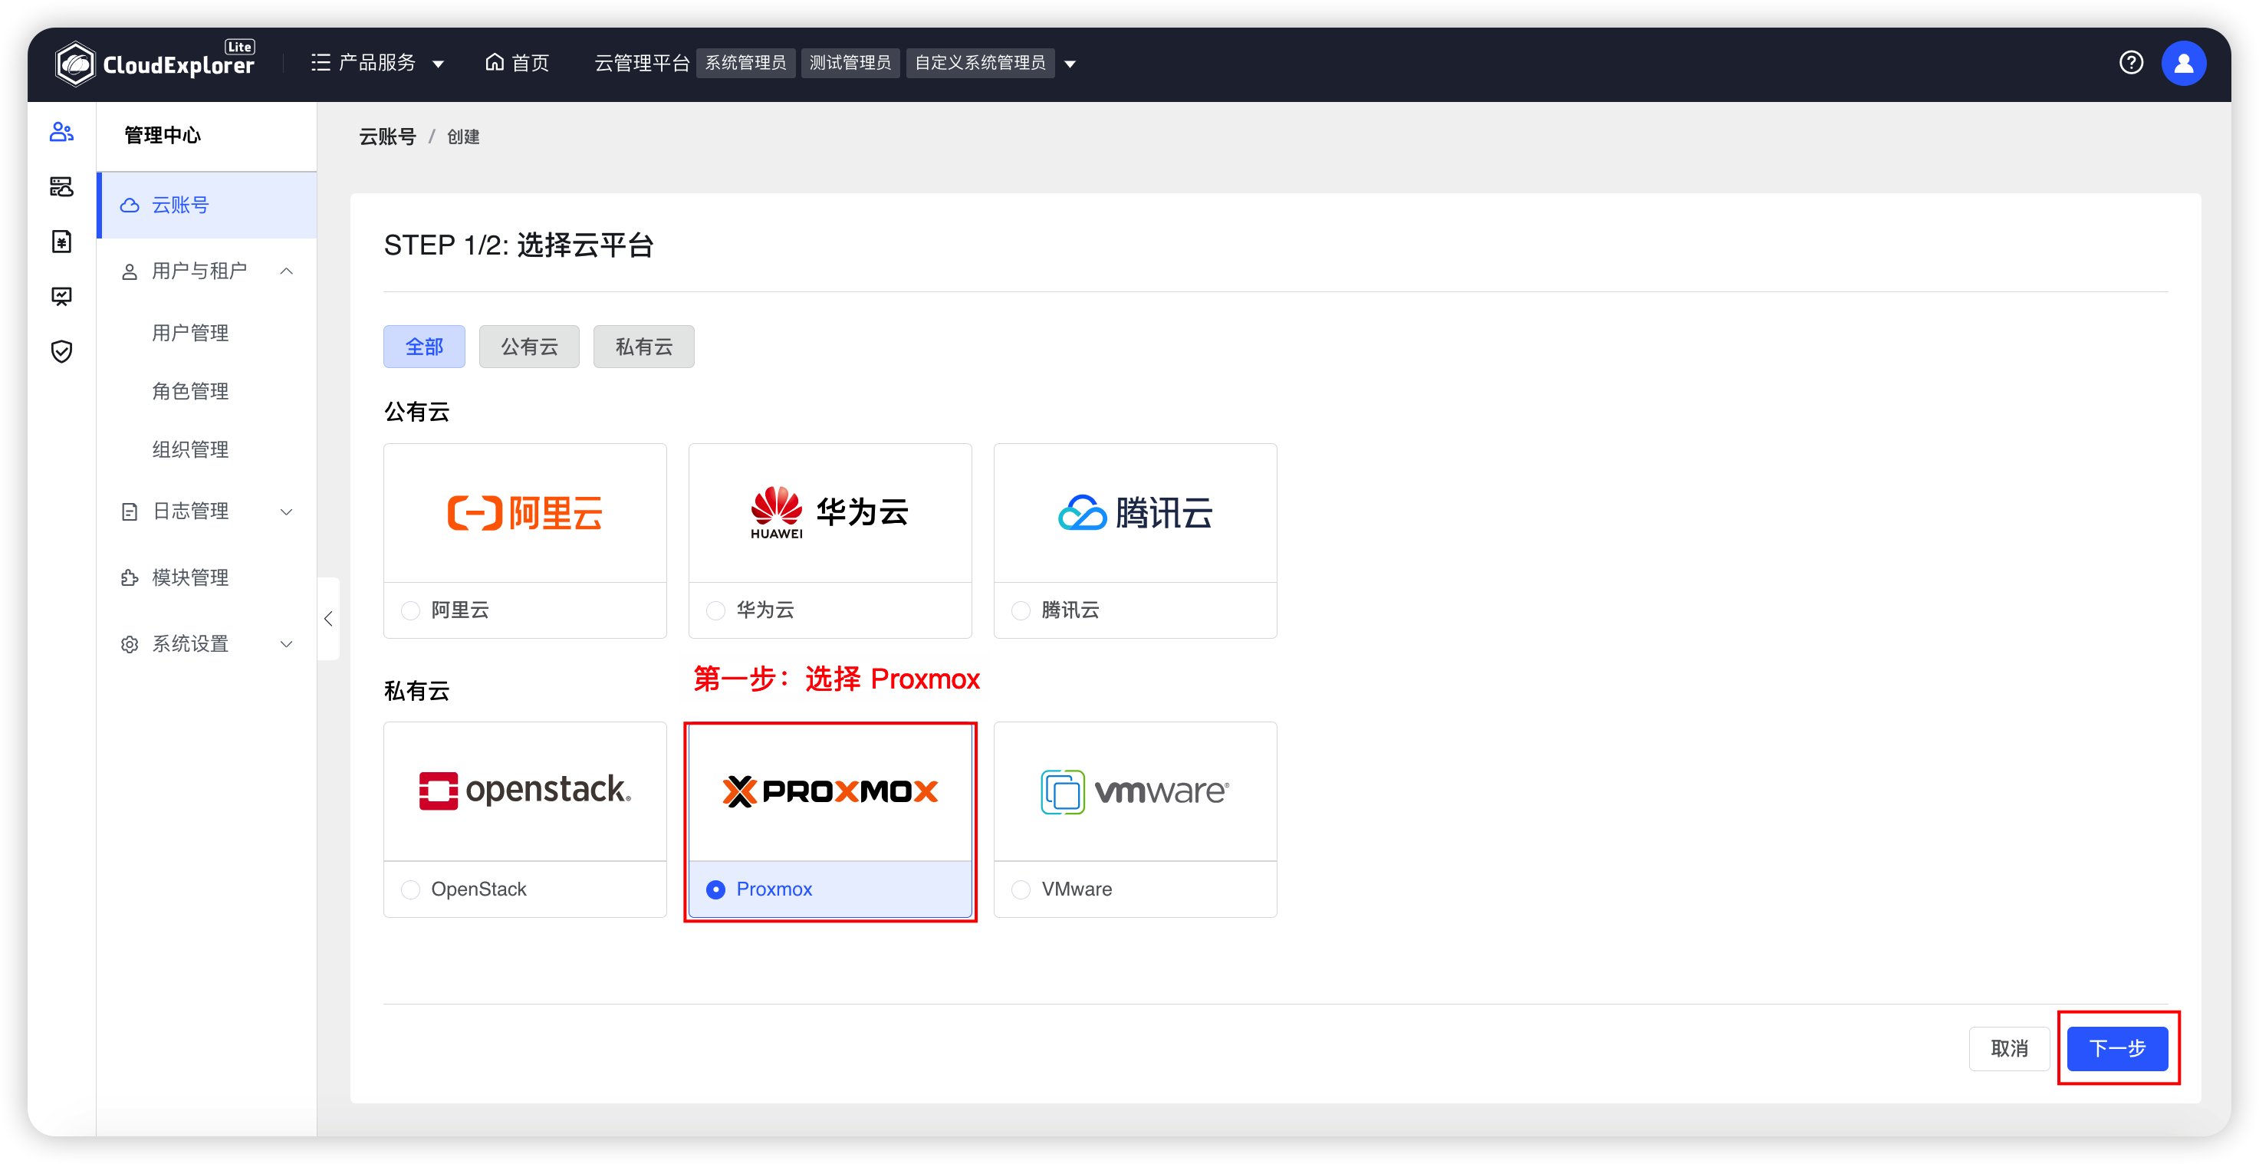Click the log icon beside 日志管理
Image resolution: width=2259 pixels, height=1164 pixels.
pos(130,512)
